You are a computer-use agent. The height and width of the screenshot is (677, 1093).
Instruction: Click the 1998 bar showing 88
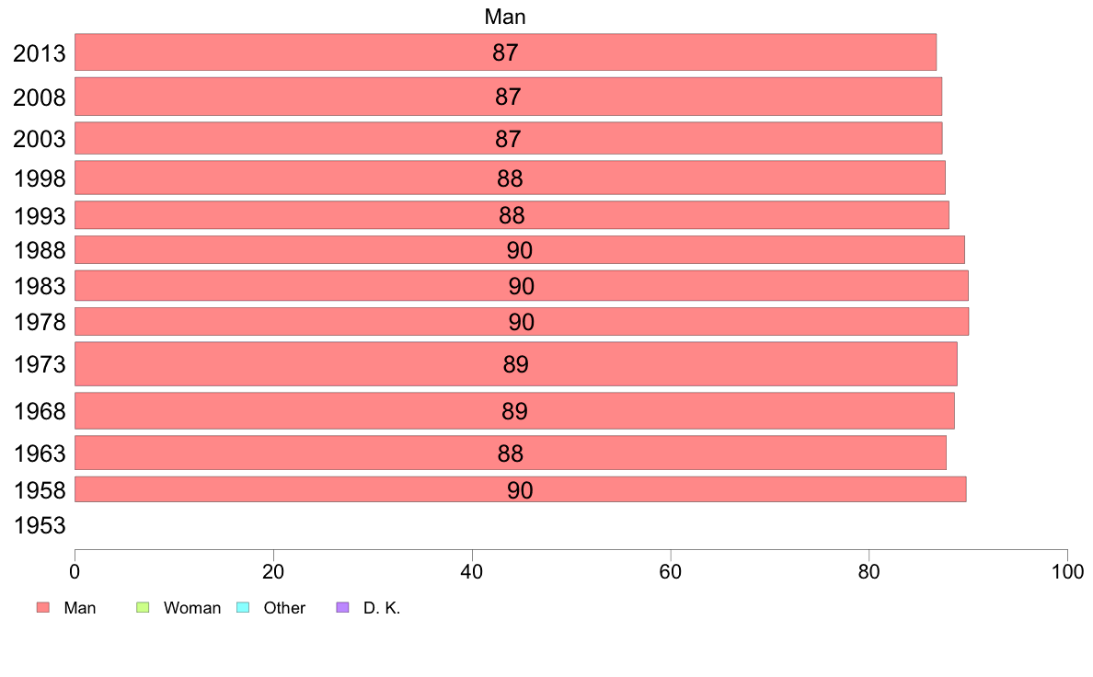click(x=511, y=178)
